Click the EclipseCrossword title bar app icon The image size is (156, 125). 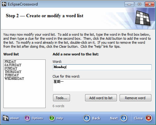point(4,4)
